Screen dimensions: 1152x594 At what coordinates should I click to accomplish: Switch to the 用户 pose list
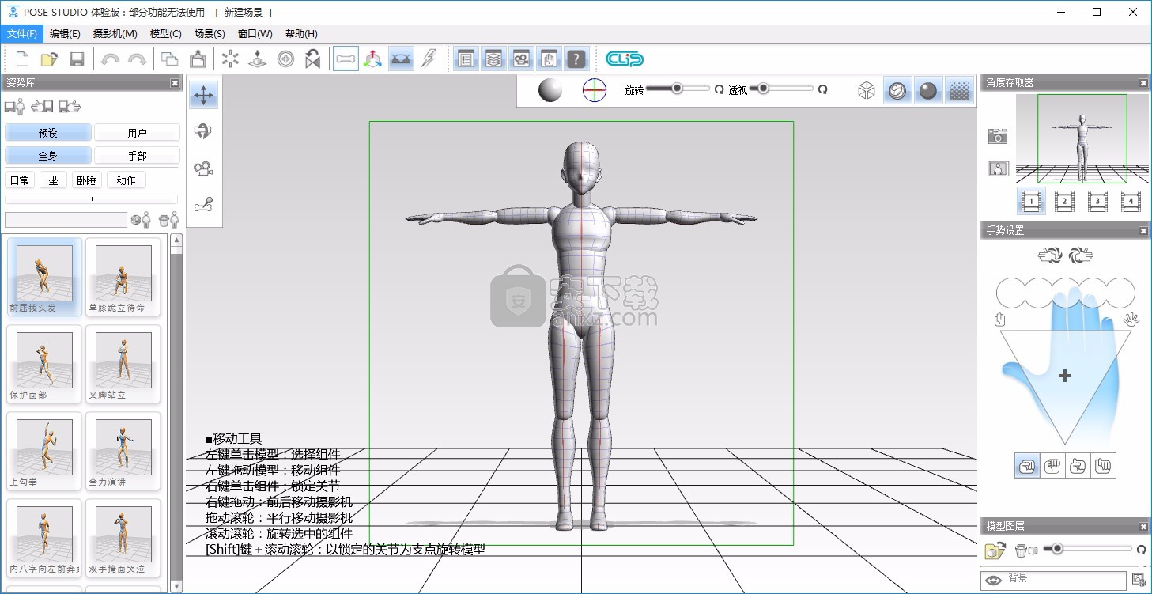click(137, 133)
